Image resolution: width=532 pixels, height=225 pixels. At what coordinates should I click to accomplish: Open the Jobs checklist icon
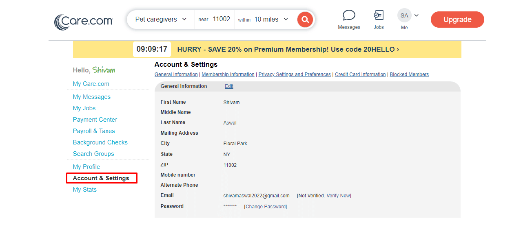379,15
